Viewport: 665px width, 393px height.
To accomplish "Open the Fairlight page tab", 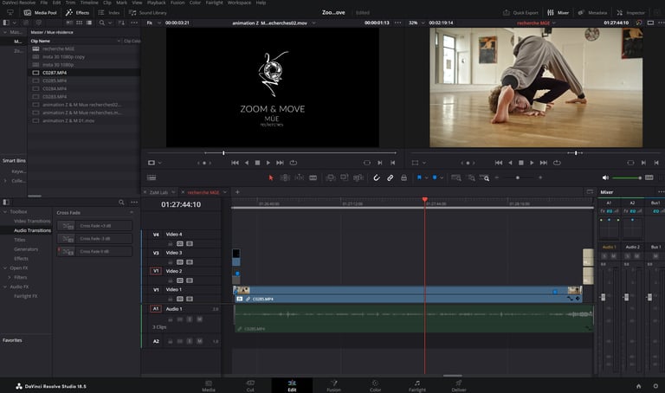I will tap(416, 384).
